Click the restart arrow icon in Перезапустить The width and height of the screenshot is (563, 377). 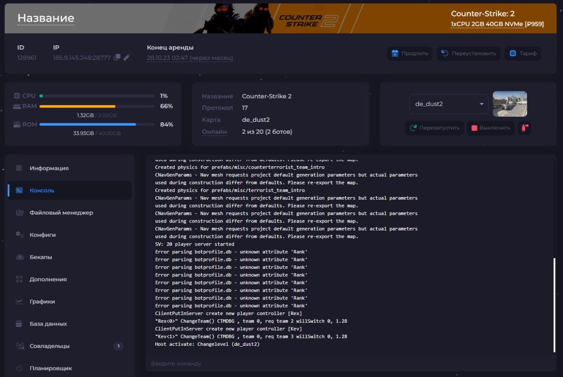(x=413, y=128)
